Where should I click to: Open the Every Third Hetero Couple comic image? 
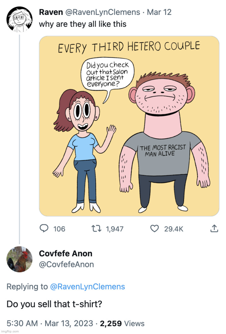pyautogui.click(x=129, y=126)
